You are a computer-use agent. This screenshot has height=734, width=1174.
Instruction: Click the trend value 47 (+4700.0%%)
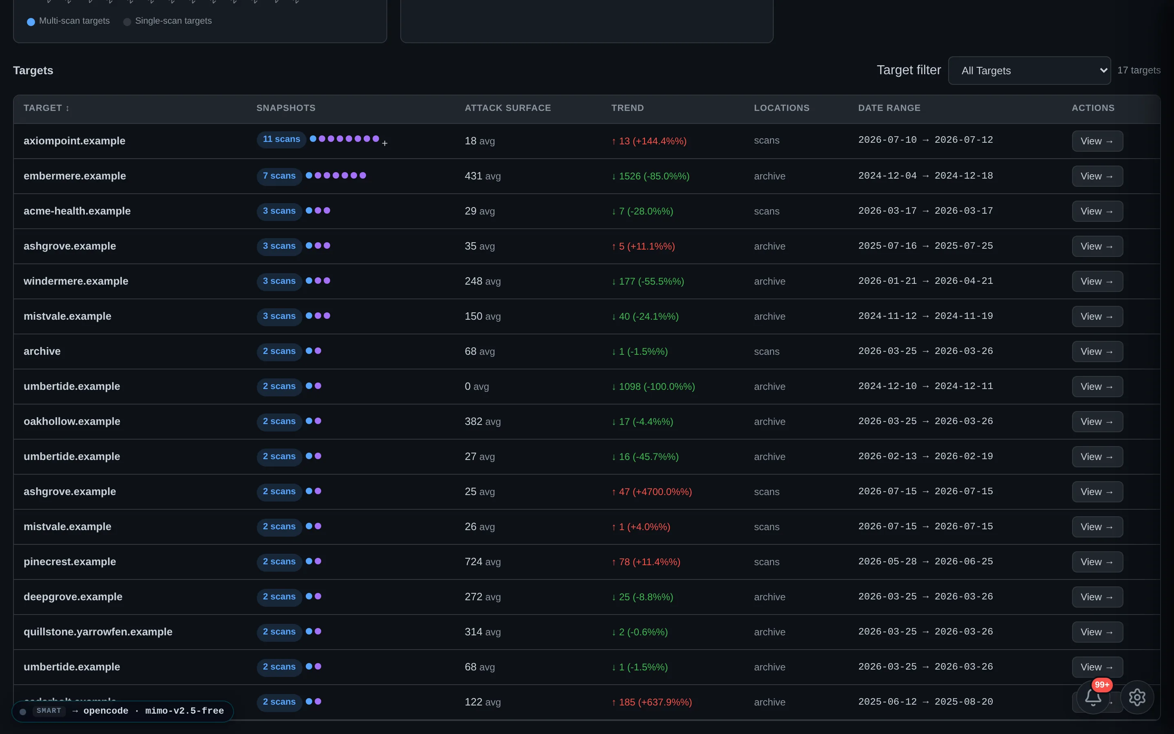(651, 492)
